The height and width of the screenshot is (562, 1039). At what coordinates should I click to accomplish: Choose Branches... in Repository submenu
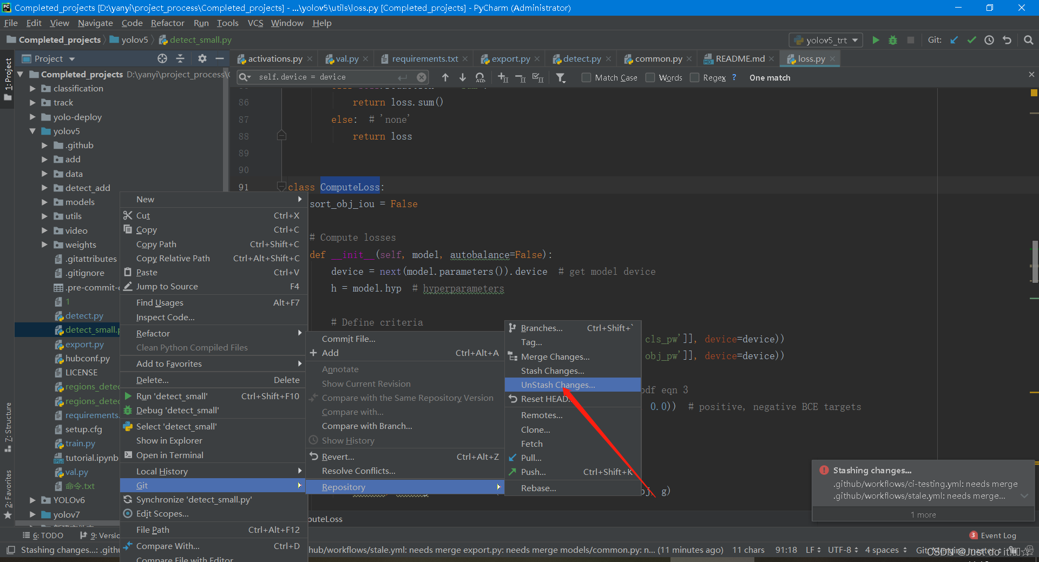pos(573,328)
